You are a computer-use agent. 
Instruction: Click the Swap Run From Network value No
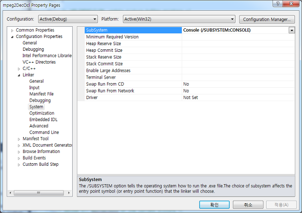tap(186, 91)
